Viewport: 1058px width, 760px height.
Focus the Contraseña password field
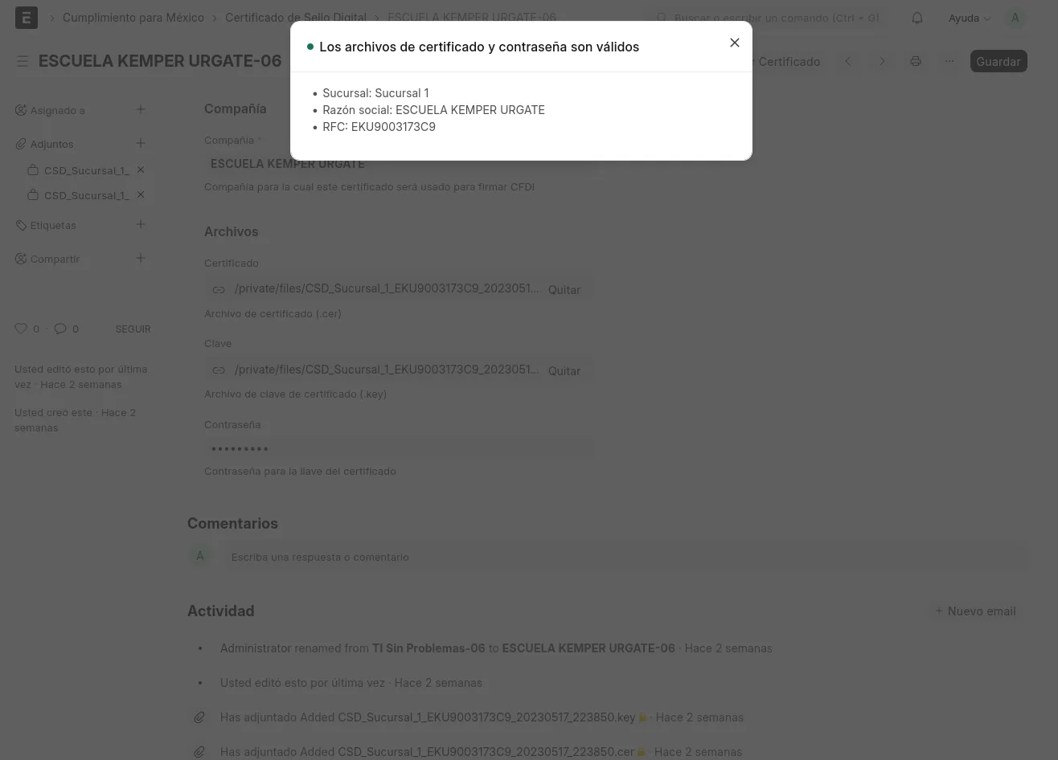click(400, 448)
